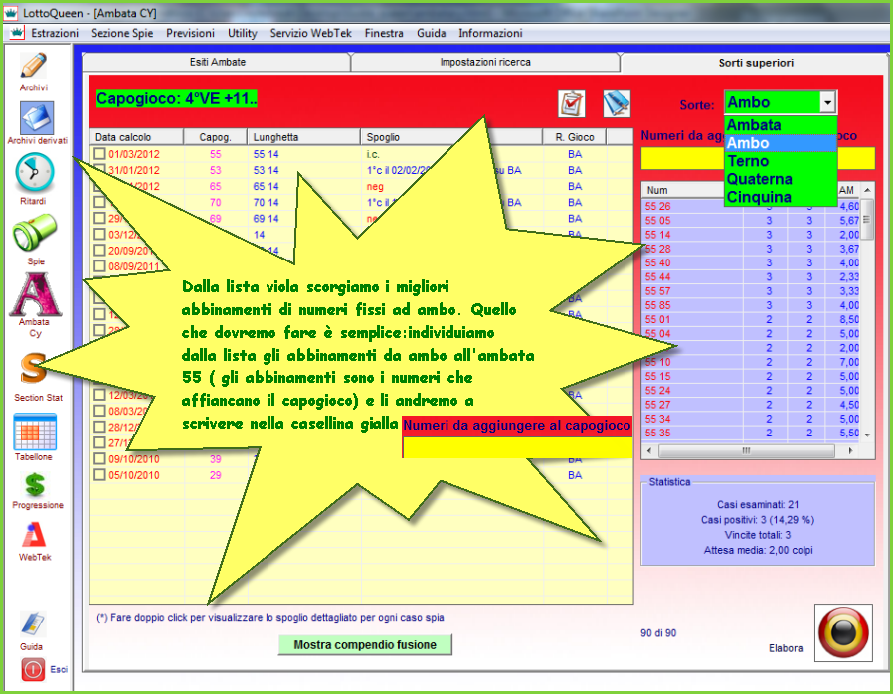Open the Section Stat icon
893x694 pixels.
pos(33,368)
